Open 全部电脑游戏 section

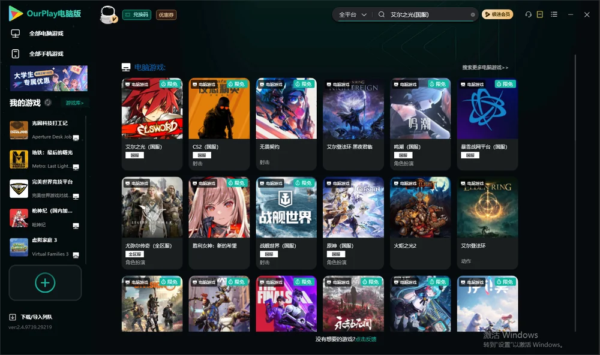point(46,34)
